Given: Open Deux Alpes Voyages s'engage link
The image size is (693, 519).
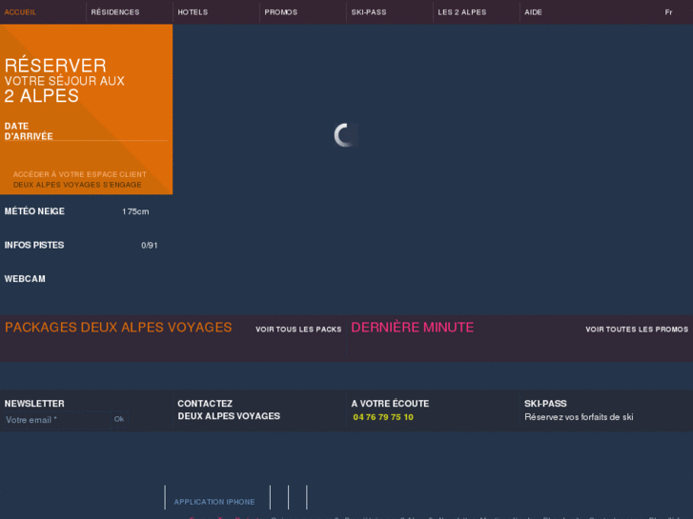Looking at the screenshot, I should (77, 185).
